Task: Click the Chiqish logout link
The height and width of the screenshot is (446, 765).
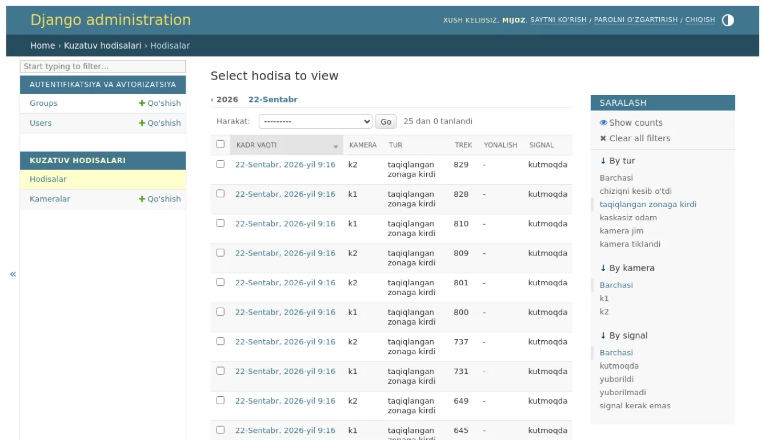Action: 700,20
